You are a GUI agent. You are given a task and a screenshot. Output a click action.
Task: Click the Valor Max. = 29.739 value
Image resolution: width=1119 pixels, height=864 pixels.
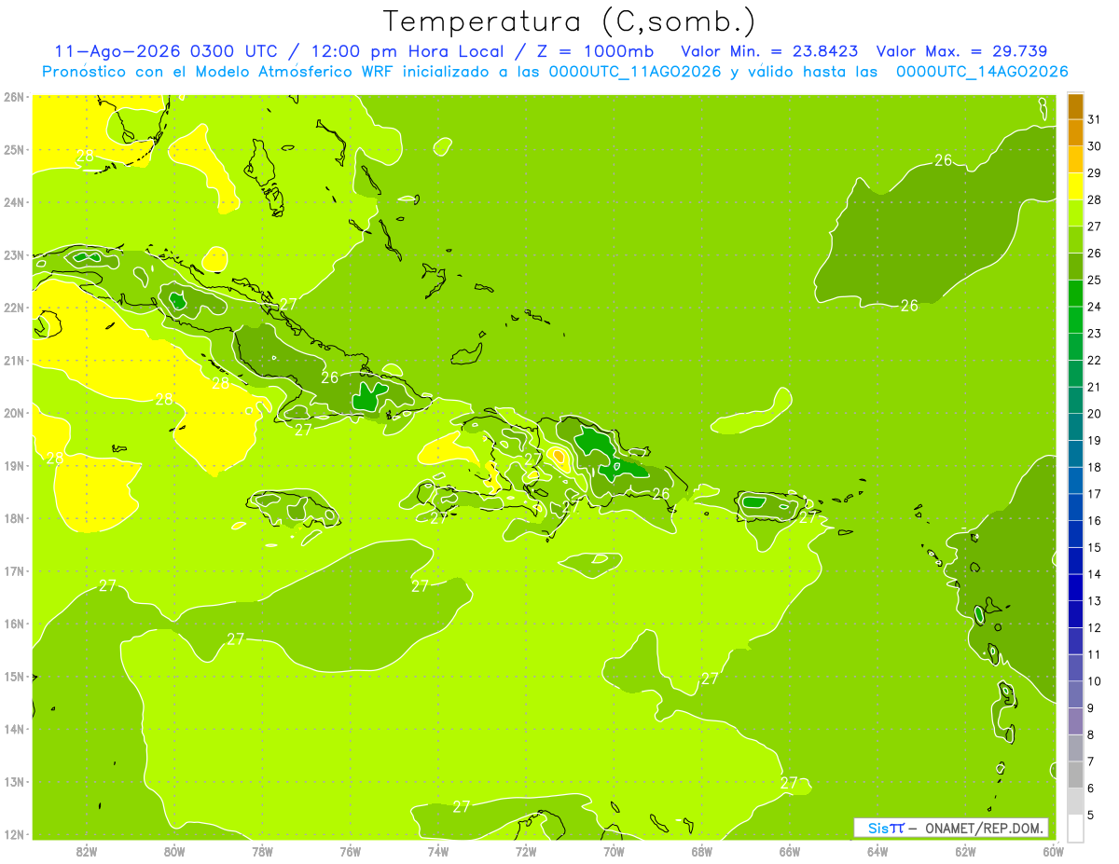(x=962, y=51)
